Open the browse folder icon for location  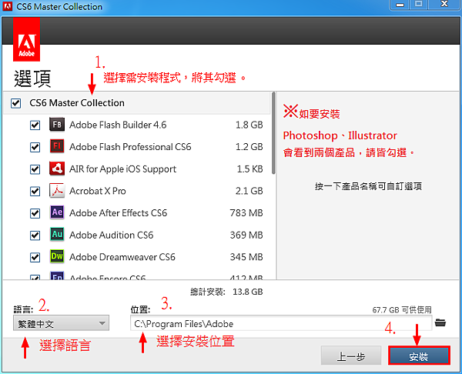tap(440, 322)
